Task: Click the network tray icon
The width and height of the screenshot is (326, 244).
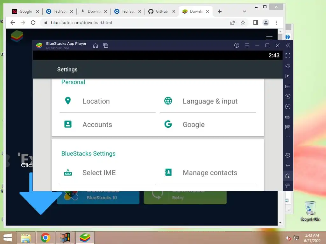Action: (296, 238)
